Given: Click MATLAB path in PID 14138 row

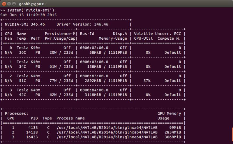Looking at the screenshot, I should [107, 132].
